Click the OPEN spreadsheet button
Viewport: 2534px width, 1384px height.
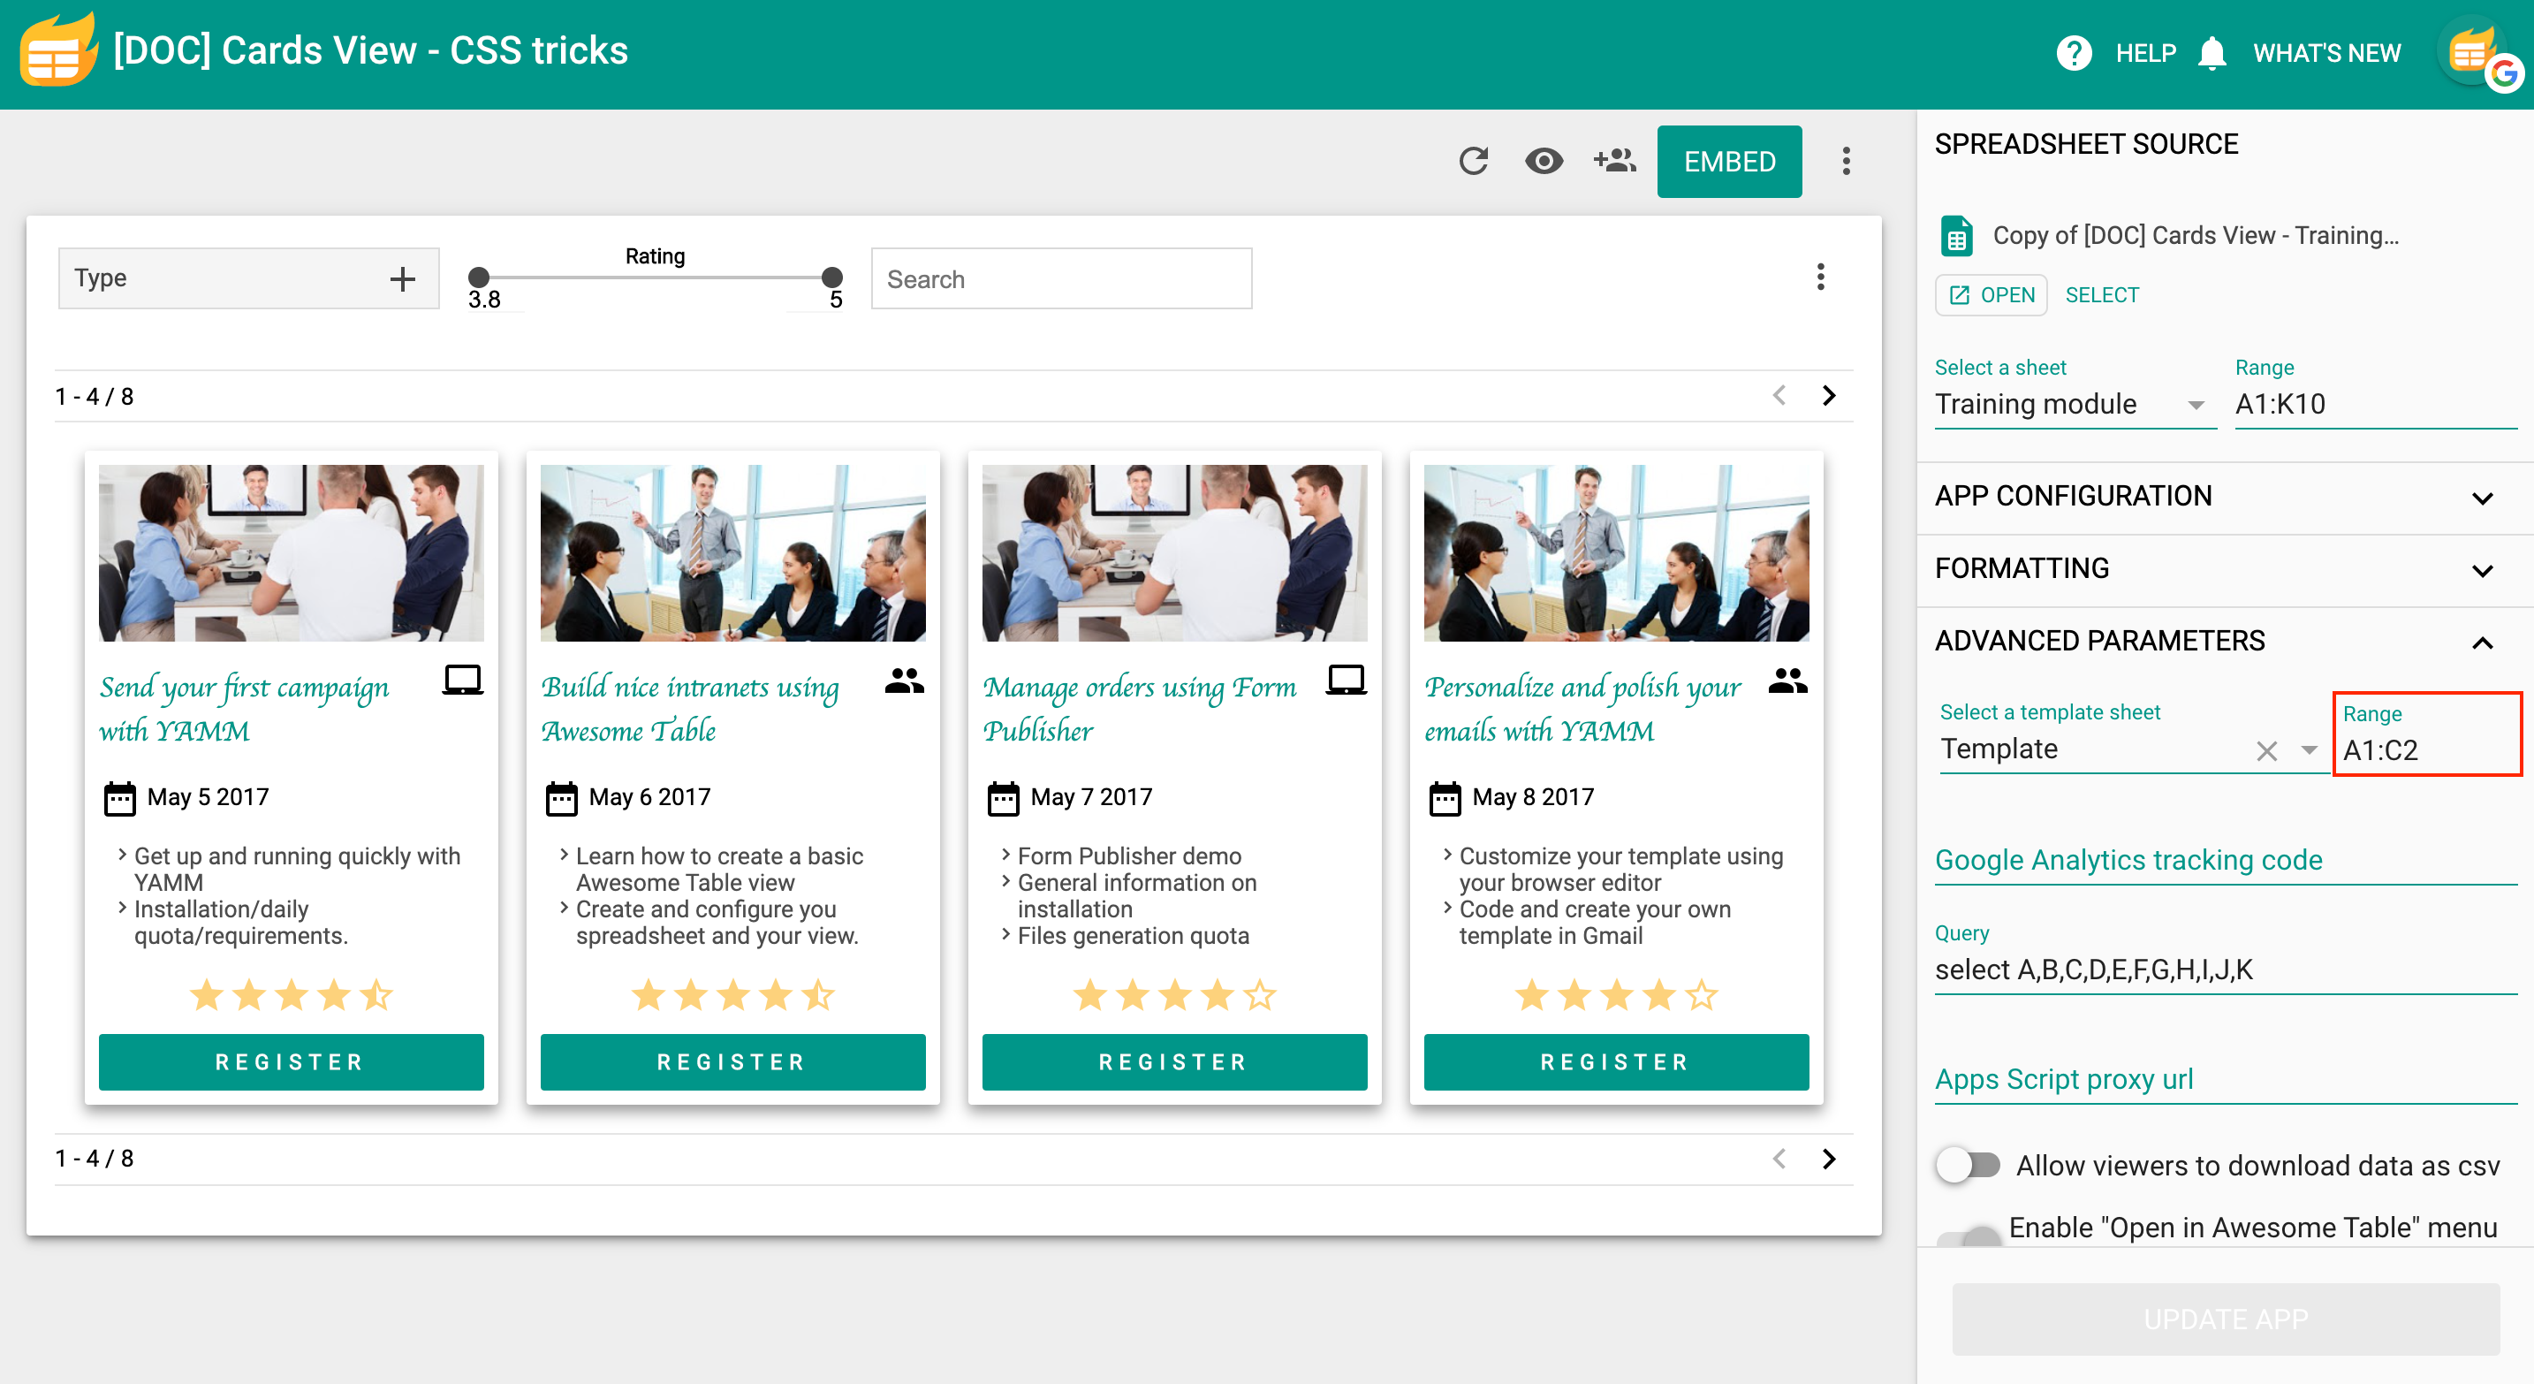[1991, 295]
